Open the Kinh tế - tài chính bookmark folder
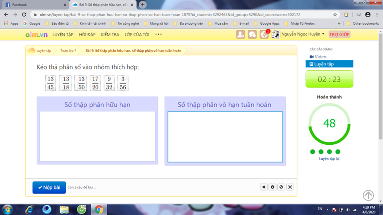The height and width of the screenshot is (215, 383). pyautogui.click(x=90, y=24)
